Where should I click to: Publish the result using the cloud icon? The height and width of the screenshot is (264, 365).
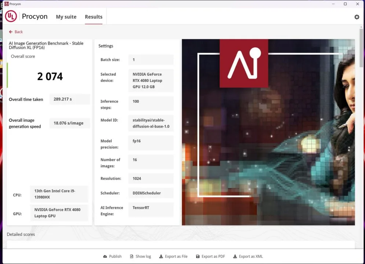(x=106, y=257)
